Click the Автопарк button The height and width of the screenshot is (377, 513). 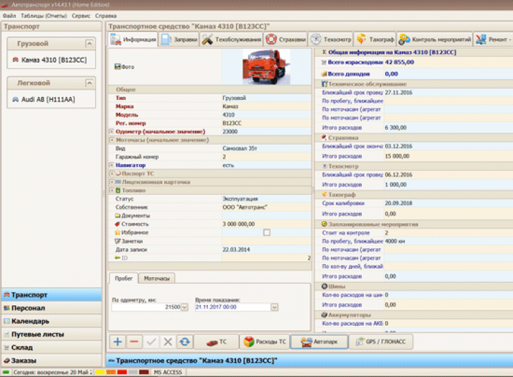tap(319, 342)
